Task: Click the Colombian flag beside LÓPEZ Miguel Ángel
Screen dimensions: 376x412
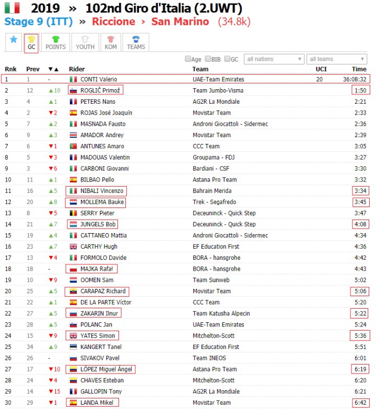Action: click(73, 369)
